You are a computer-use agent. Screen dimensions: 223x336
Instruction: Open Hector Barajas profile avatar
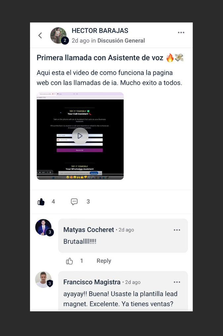click(x=58, y=35)
